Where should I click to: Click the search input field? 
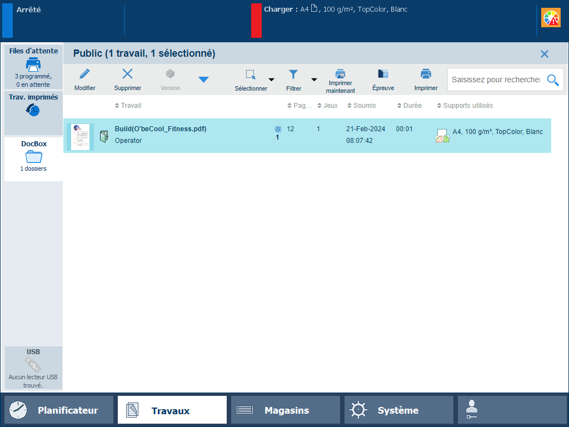tap(495, 80)
